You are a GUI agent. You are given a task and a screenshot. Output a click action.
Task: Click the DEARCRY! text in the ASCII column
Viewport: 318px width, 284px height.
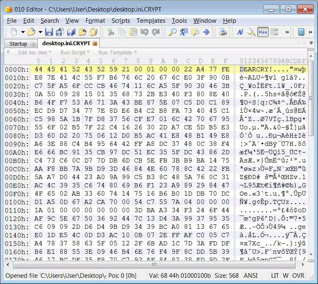256,69
